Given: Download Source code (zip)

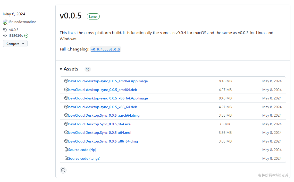Looking at the screenshot, I should [82, 149].
